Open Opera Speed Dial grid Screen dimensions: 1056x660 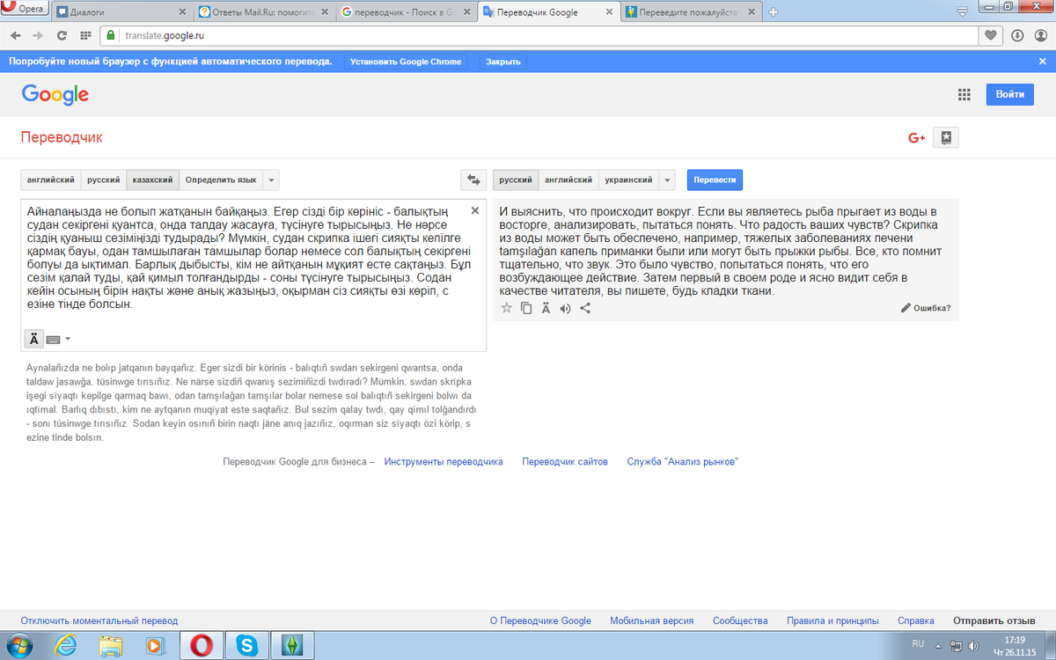85,35
